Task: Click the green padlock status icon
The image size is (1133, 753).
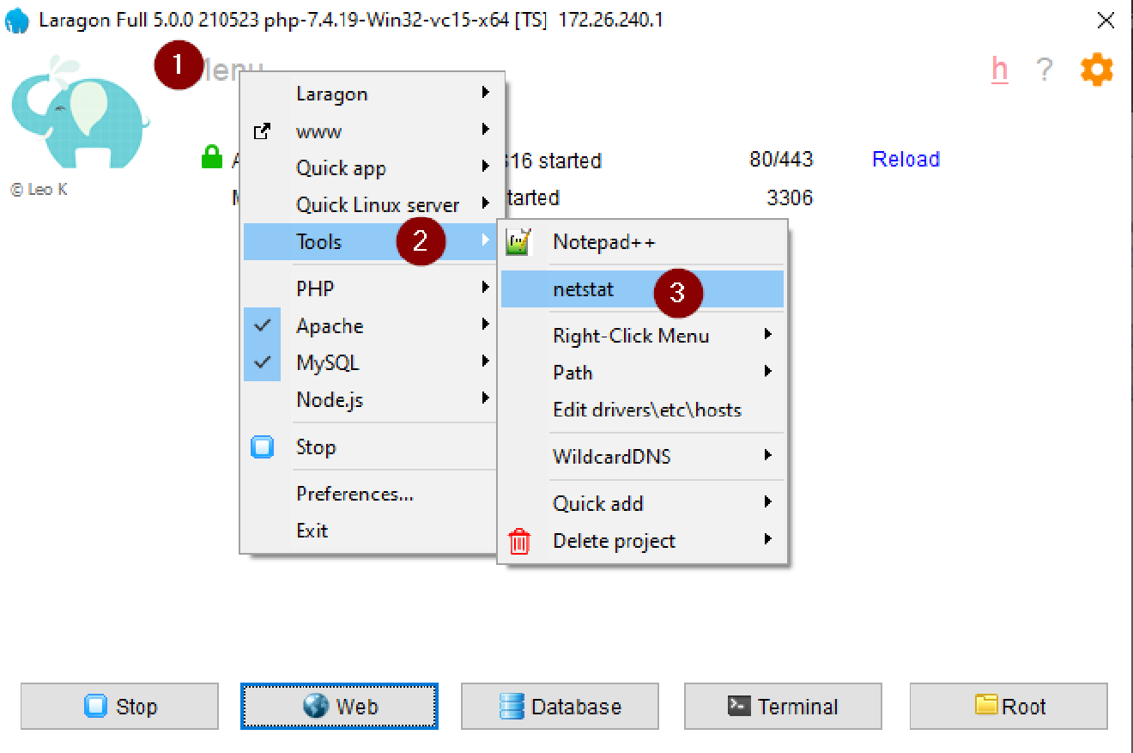Action: pyautogui.click(x=210, y=157)
